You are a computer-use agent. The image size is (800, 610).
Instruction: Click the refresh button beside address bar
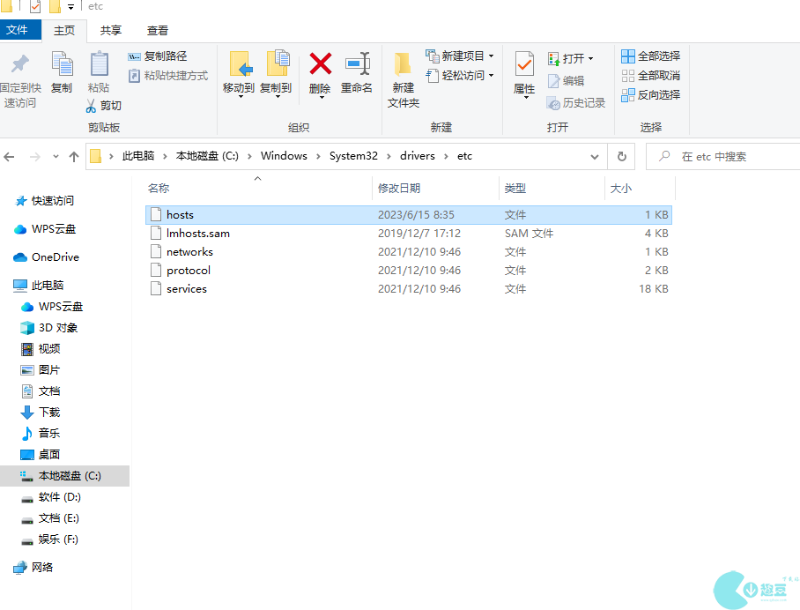tap(621, 156)
